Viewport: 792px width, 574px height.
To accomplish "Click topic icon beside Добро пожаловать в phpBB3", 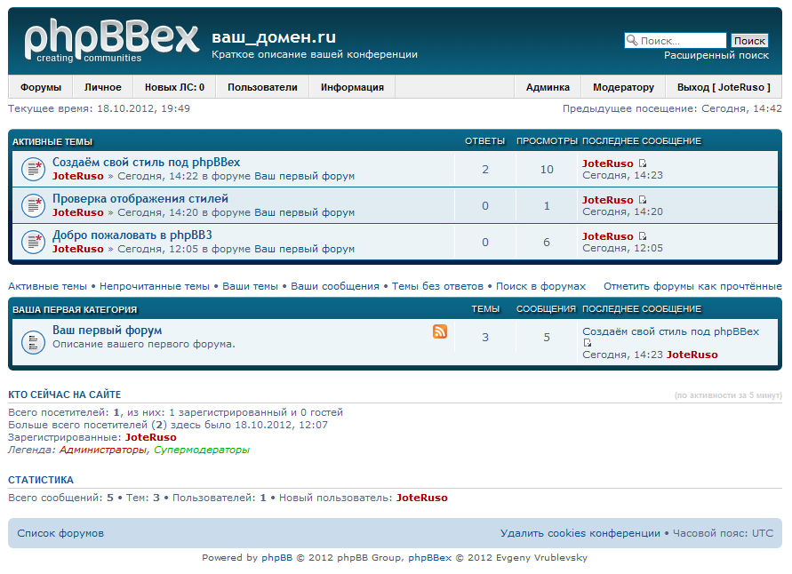I will point(33,242).
